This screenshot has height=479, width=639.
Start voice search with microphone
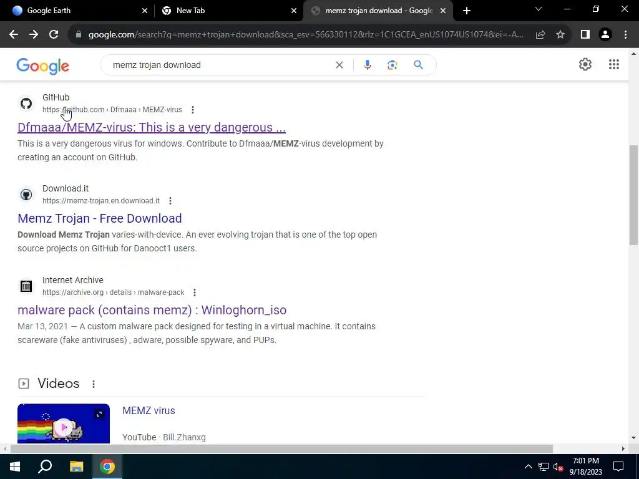click(367, 65)
